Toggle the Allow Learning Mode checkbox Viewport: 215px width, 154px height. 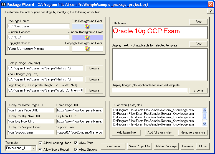tap(41, 143)
